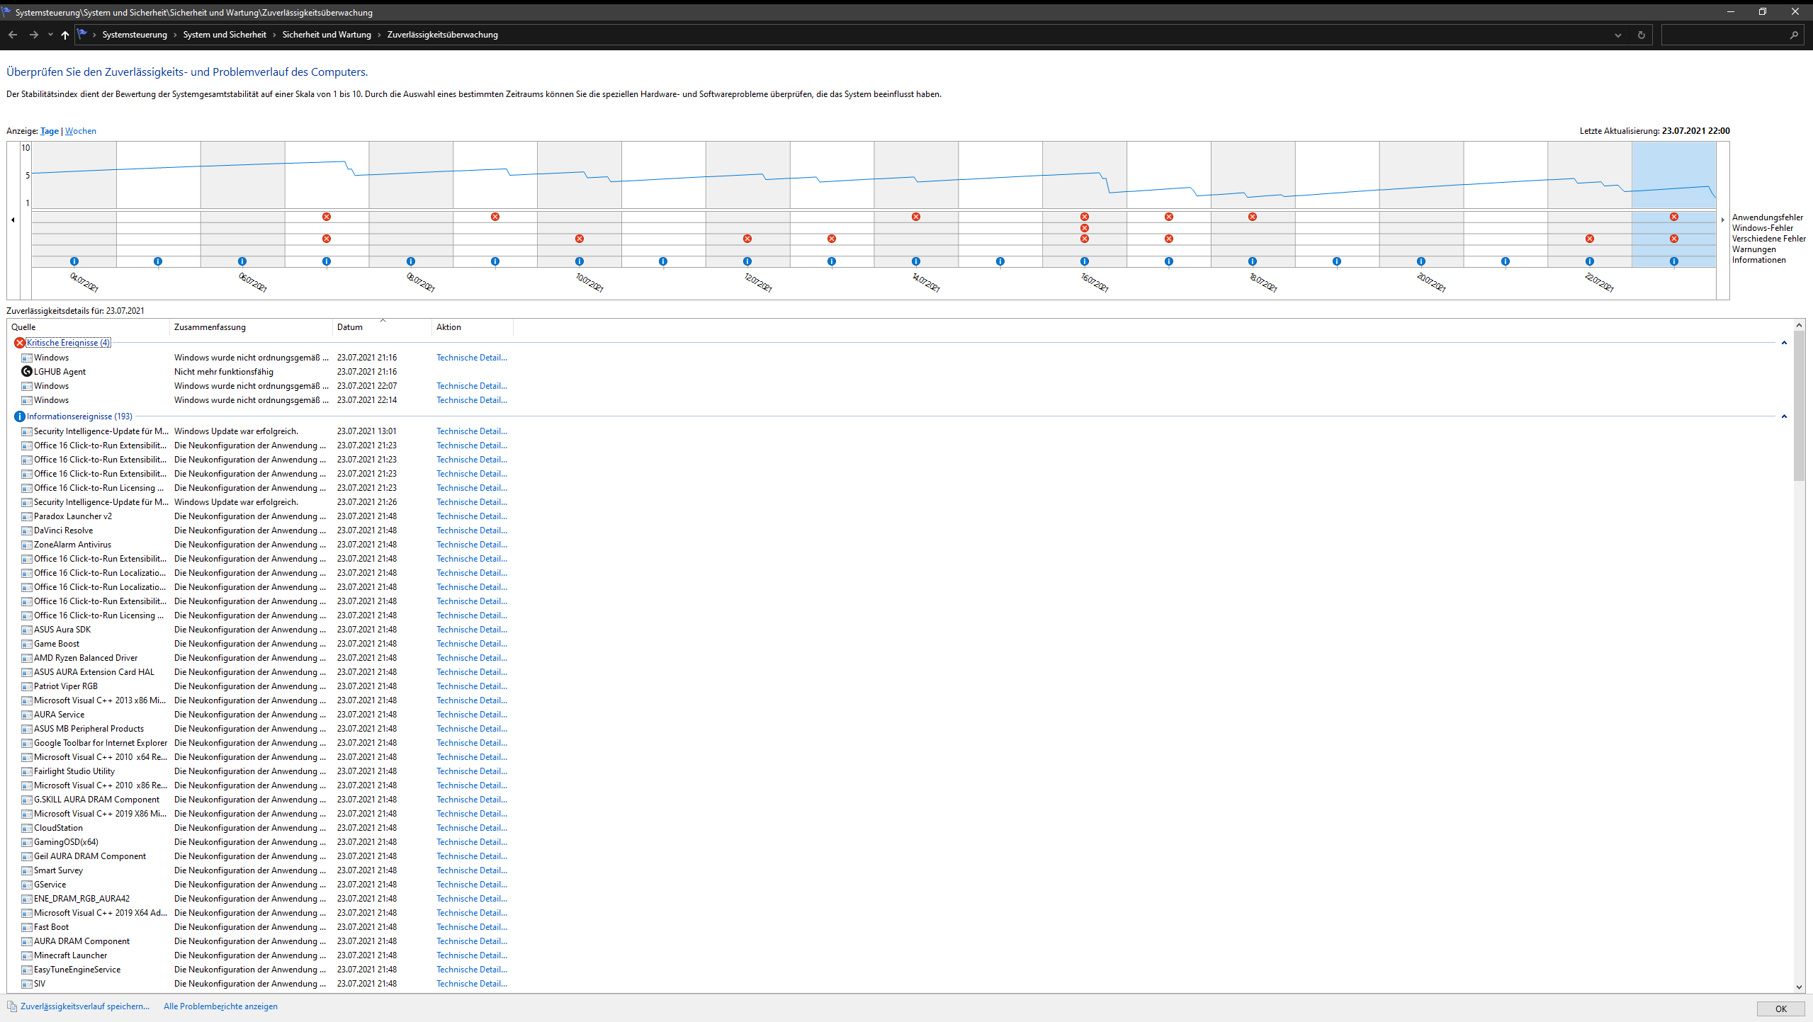Click the red Kritische Ereignisse error icon
Image resolution: width=1813 pixels, height=1022 pixels.
coord(20,343)
